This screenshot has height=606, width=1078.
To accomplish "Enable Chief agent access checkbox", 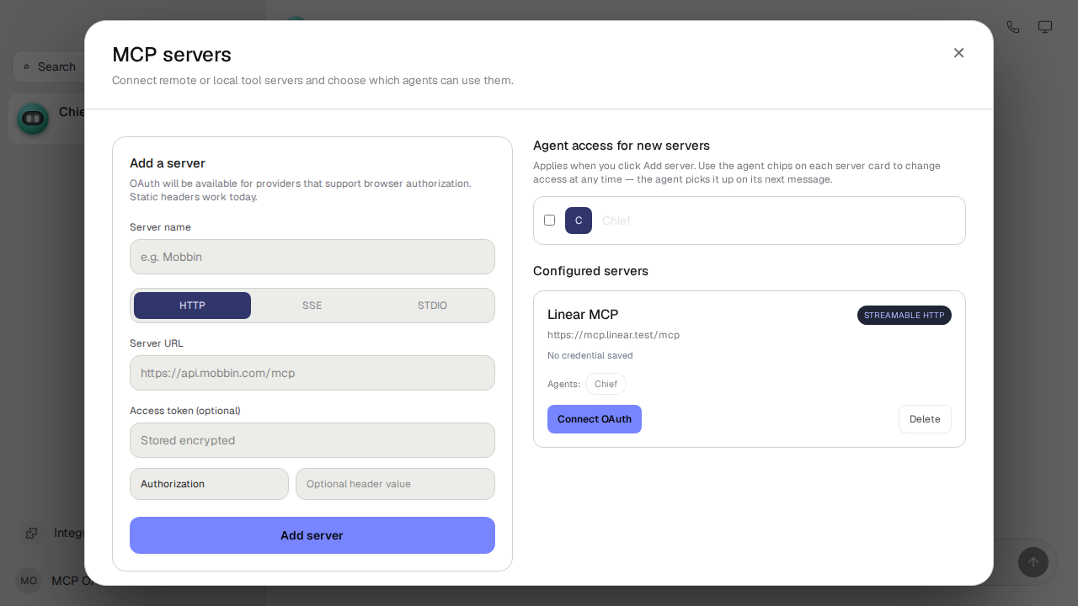I will coord(549,220).
